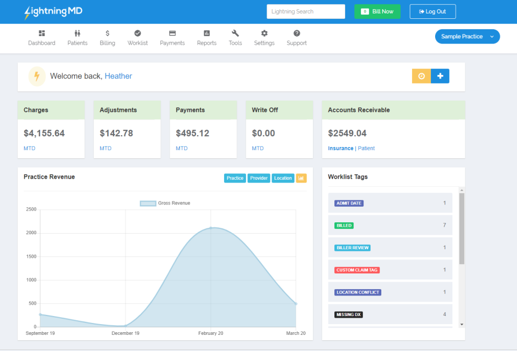Go to the Reports menu label
The height and width of the screenshot is (351, 517).
click(207, 43)
